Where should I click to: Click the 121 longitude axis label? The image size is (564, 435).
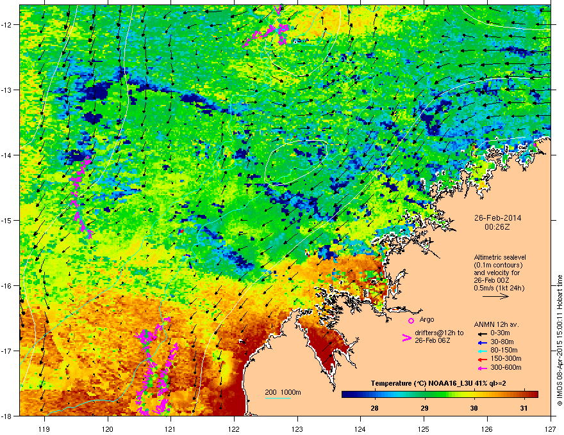(x=170, y=429)
